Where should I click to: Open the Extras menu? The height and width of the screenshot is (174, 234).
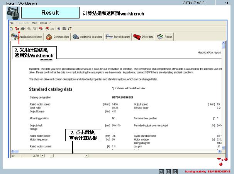click(x=43, y=23)
